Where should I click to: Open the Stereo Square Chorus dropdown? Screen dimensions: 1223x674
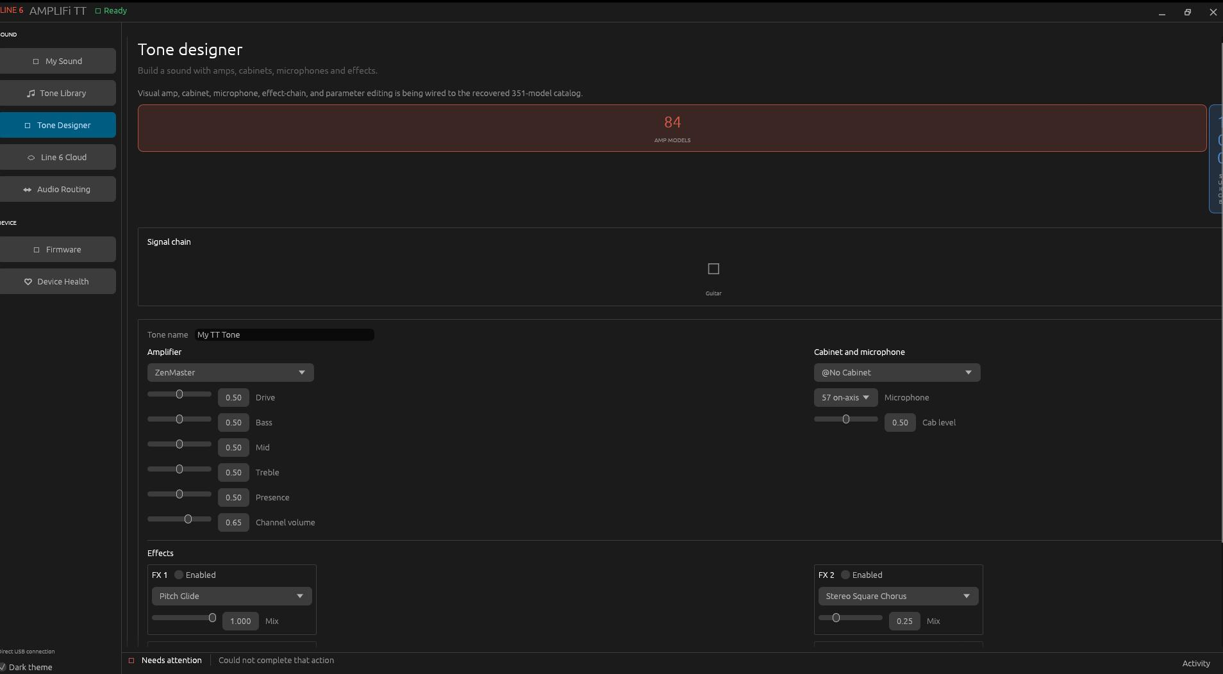tap(899, 596)
